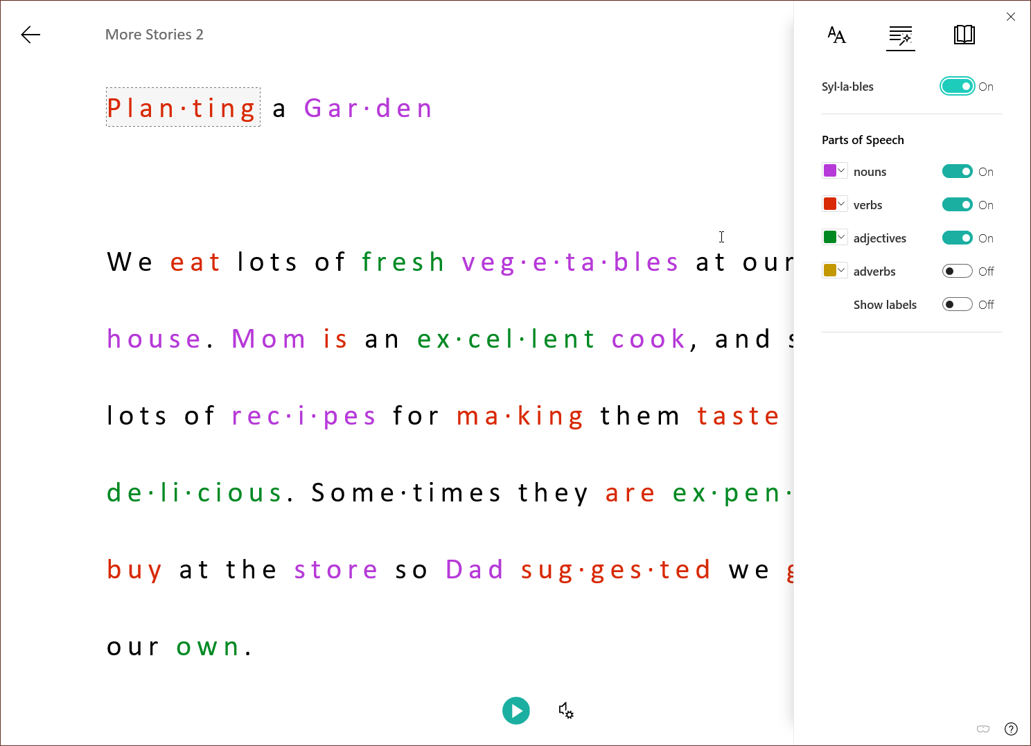Click the immersive view glasses icon

983,729
